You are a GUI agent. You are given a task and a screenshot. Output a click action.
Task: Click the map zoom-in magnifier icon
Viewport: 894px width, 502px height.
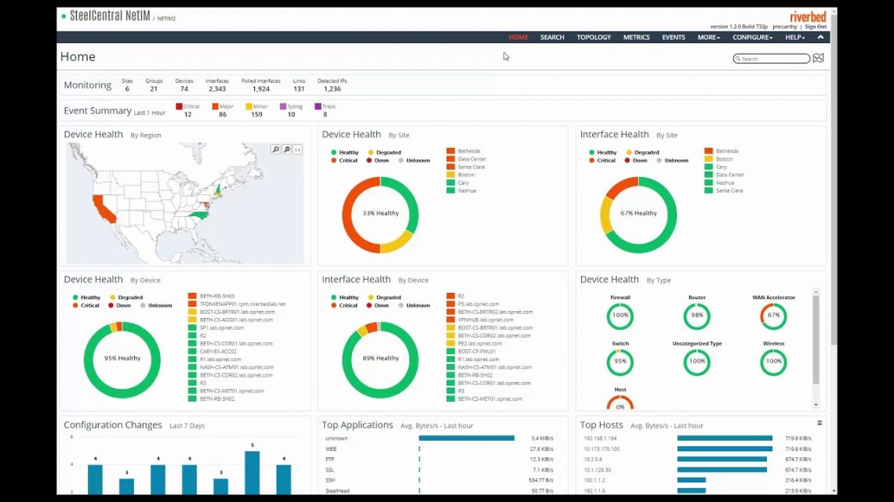tap(276, 149)
